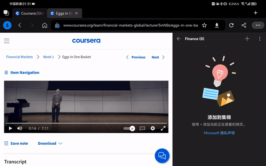Play the lecture video
Viewport: 266px width, 166px height.
pos(10,128)
